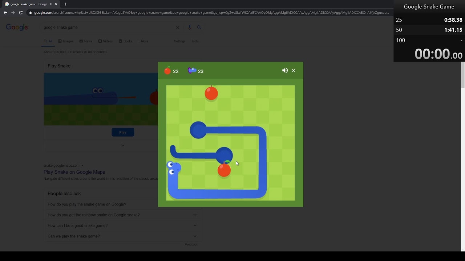
Task: Open a new browser tab
Action: (65, 4)
